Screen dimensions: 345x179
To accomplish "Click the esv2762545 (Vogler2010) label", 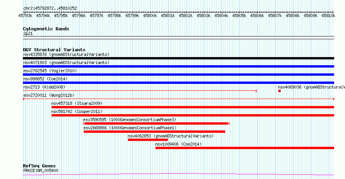I will tap(50, 71).
